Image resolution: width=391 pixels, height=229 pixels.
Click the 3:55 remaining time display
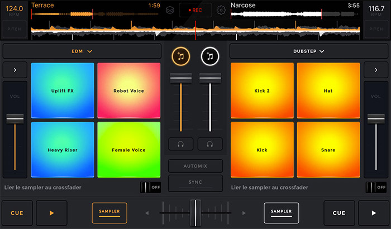coord(354,6)
